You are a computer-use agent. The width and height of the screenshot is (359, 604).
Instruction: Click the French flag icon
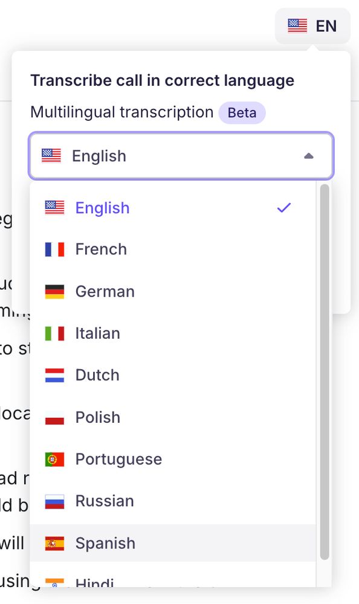click(x=54, y=249)
